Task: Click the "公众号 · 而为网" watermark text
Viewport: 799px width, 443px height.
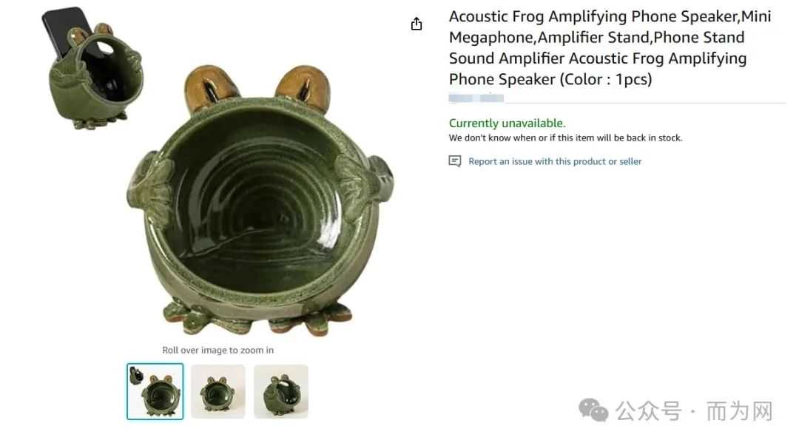Action: 694,410
